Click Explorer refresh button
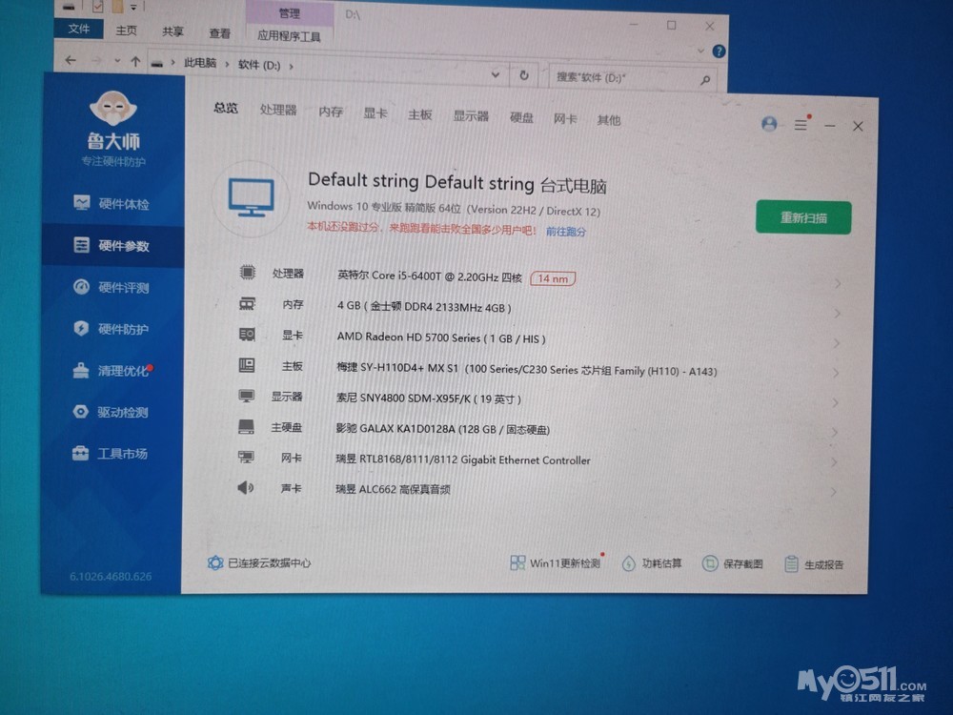Viewport: 953px width, 715px height. pyautogui.click(x=524, y=75)
